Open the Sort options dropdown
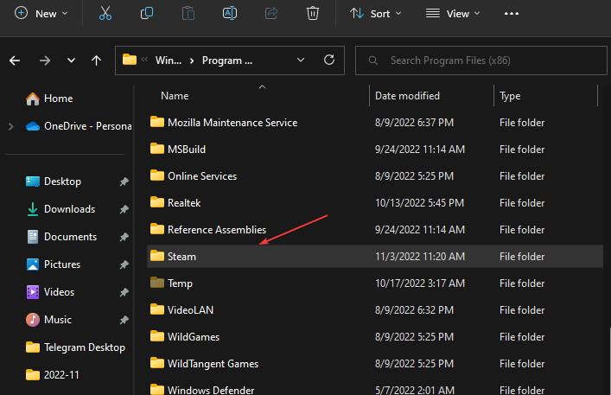 pyautogui.click(x=375, y=14)
